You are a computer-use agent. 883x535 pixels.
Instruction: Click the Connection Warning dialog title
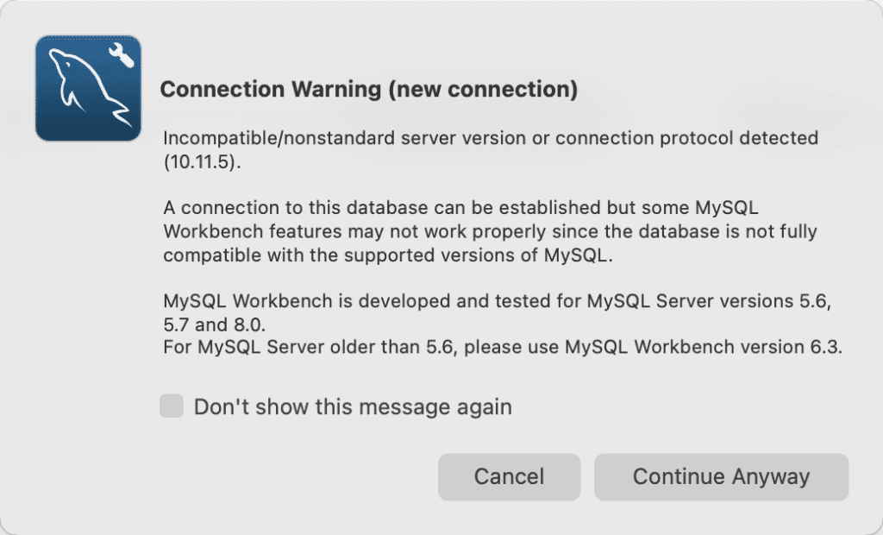(x=370, y=88)
